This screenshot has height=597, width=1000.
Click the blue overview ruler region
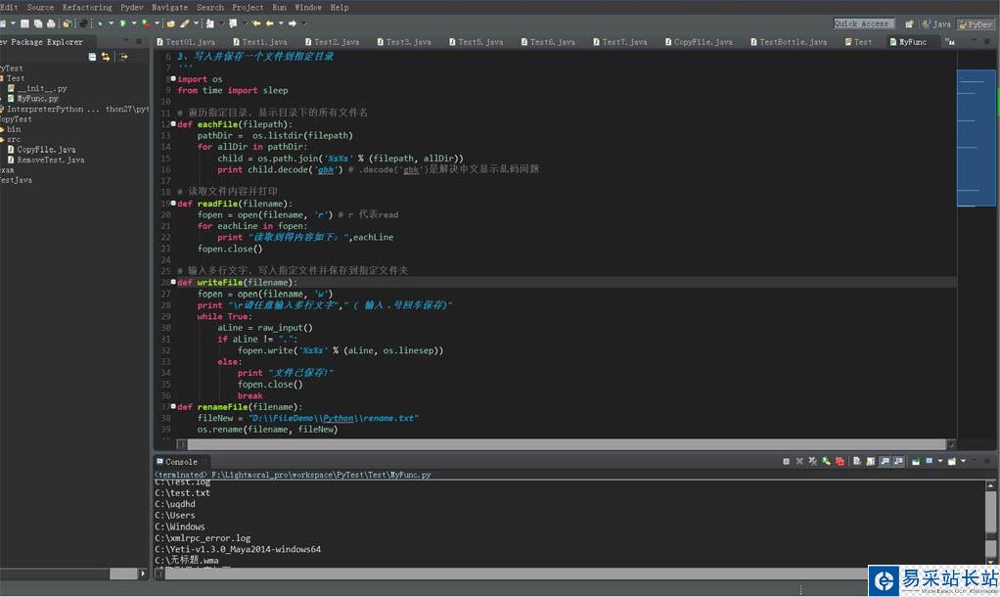[977, 138]
